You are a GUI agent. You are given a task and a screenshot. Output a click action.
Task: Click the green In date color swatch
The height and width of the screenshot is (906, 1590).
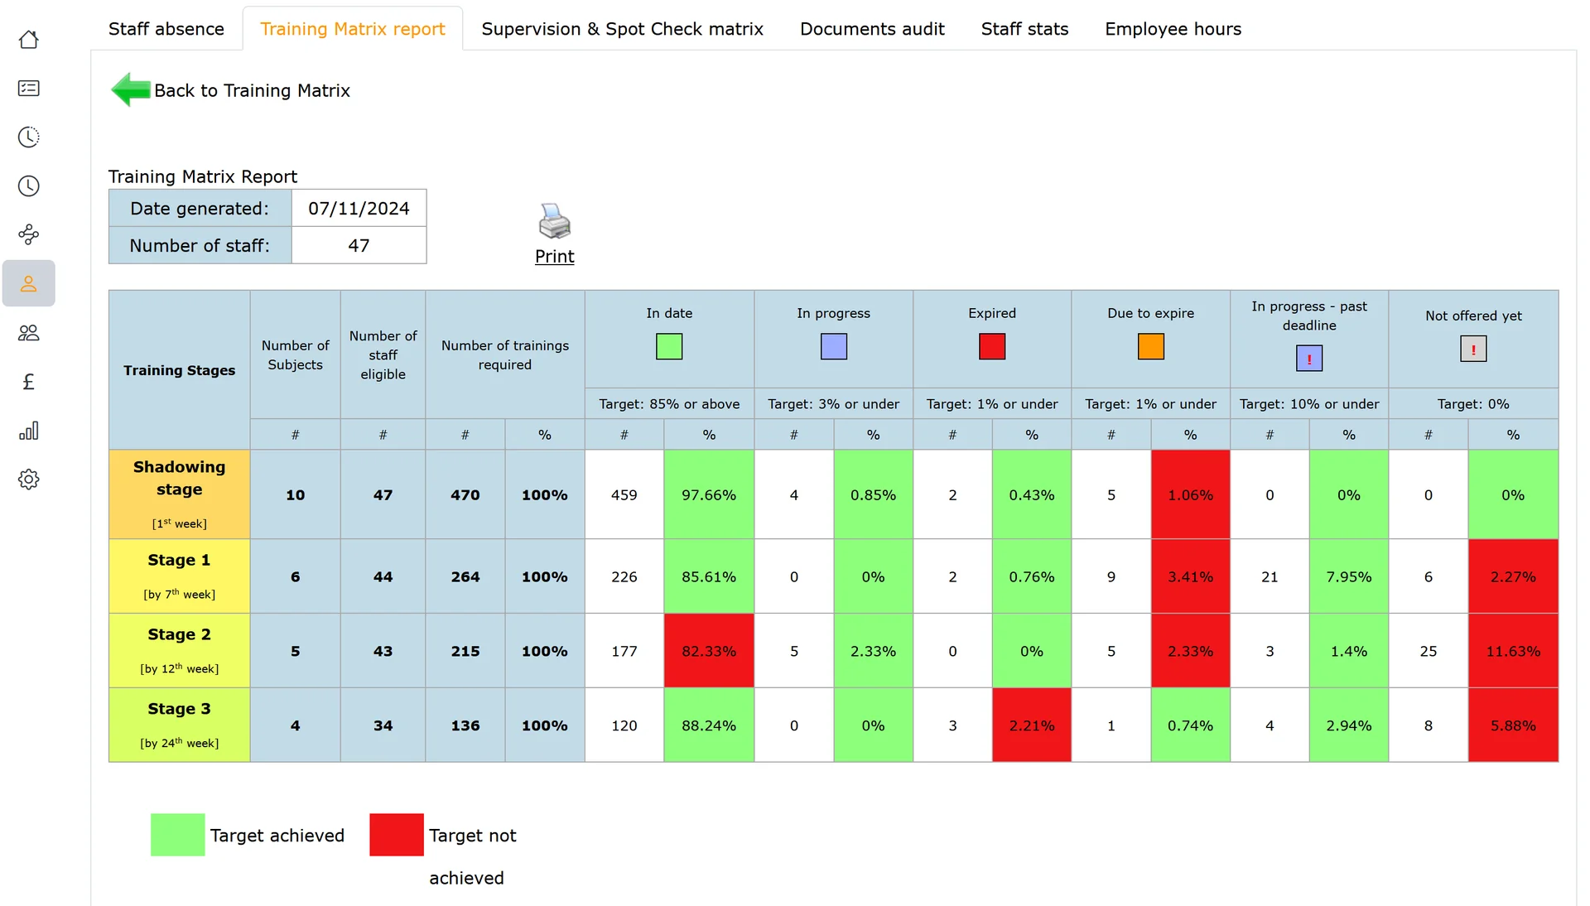669,346
